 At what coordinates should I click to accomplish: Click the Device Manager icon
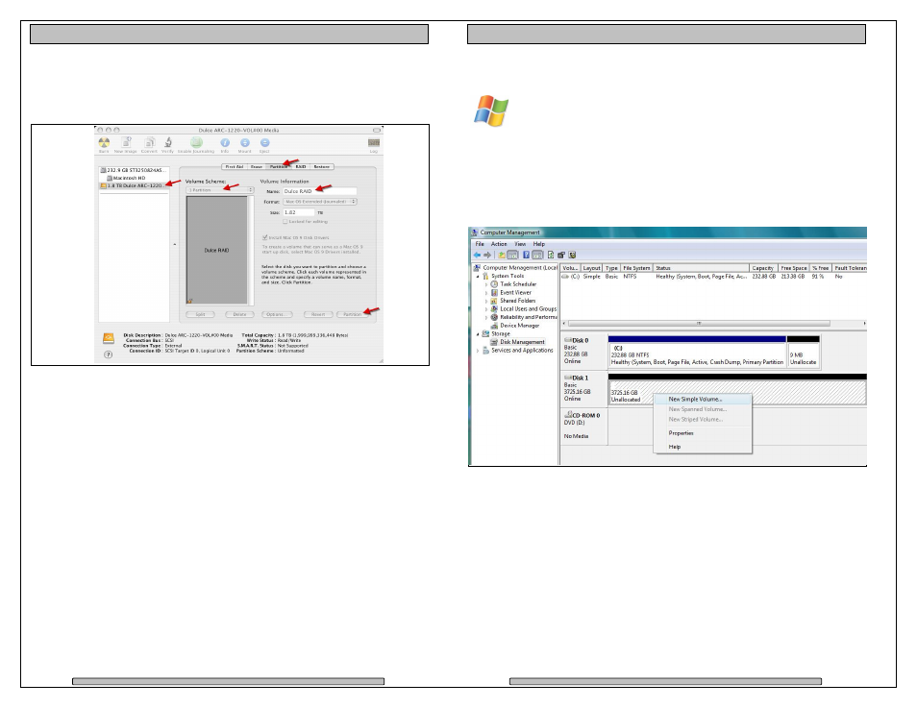[494, 326]
